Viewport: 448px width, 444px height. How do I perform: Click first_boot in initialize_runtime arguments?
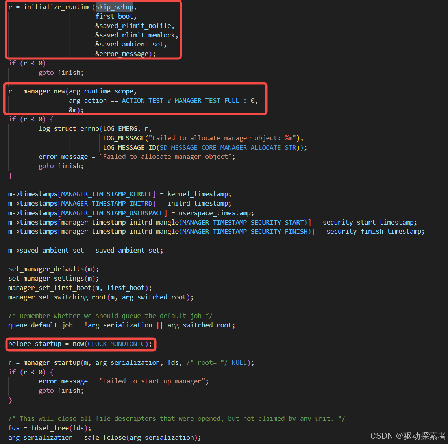click(114, 16)
